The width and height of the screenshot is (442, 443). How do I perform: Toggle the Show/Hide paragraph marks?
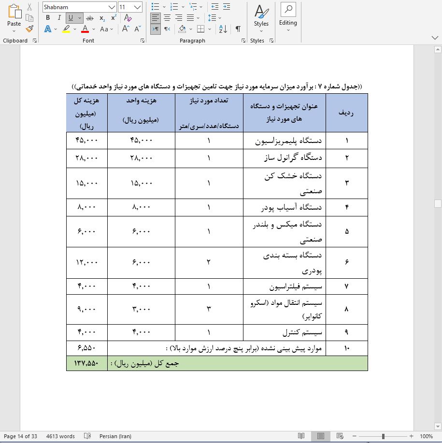pos(238,29)
